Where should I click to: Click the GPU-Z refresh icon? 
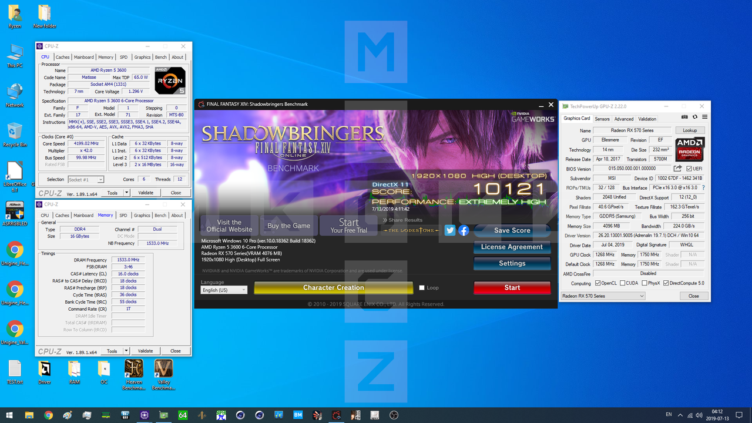(695, 117)
